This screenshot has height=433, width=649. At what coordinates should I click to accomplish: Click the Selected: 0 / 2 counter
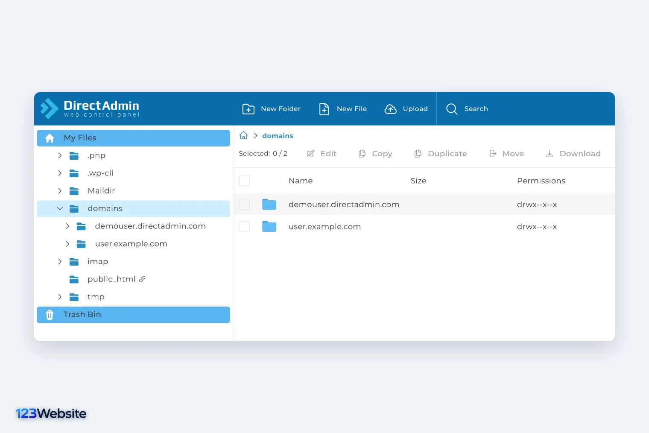click(263, 154)
